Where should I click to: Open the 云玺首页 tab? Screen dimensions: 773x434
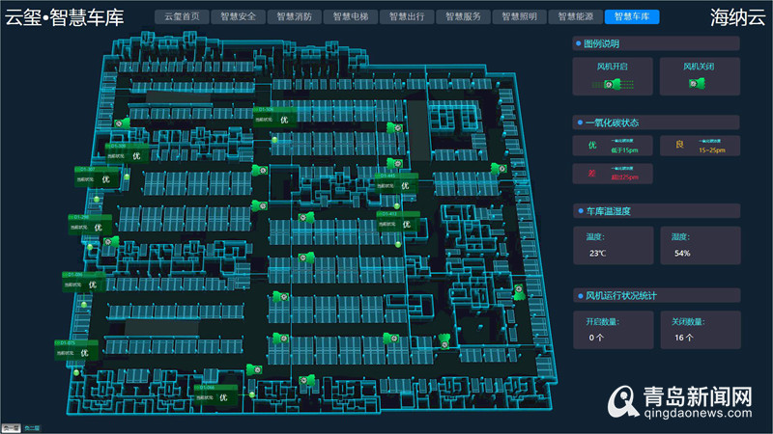(182, 16)
